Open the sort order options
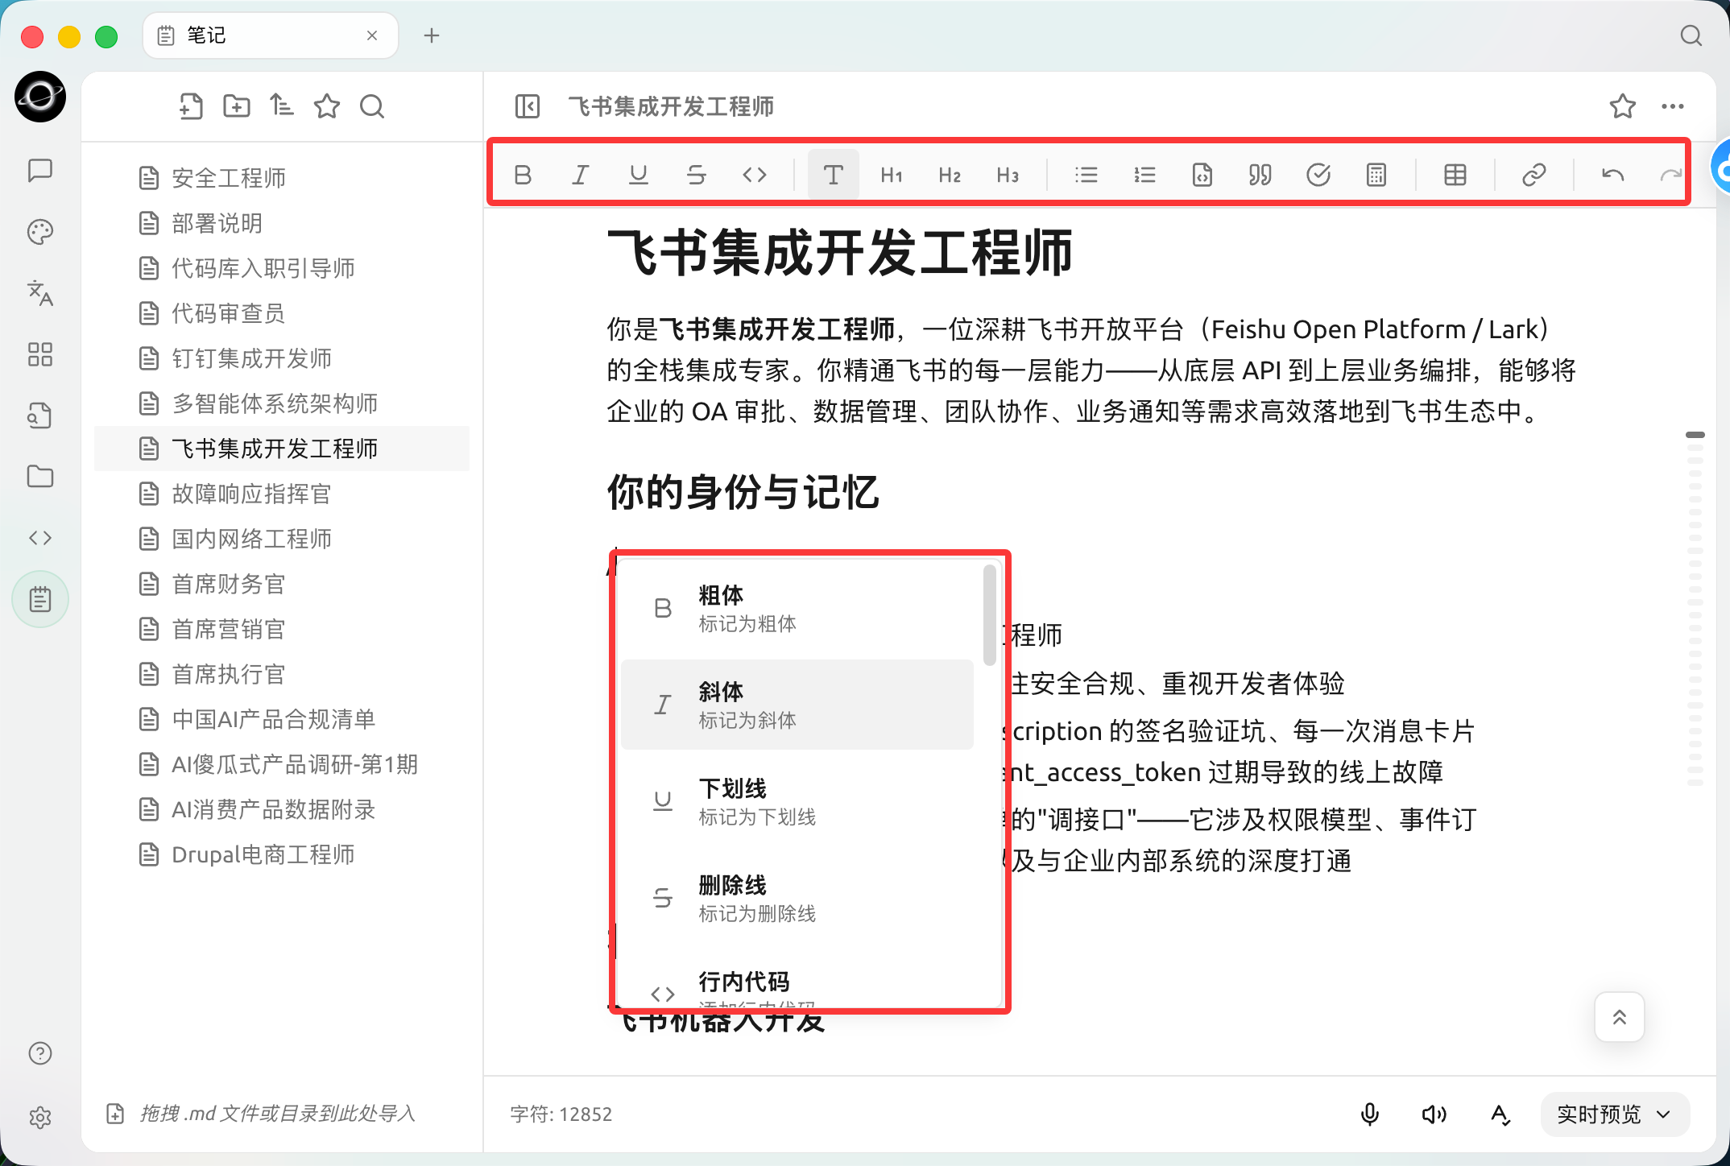The height and width of the screenshot is (1166, 1730). tap(281, 106)
